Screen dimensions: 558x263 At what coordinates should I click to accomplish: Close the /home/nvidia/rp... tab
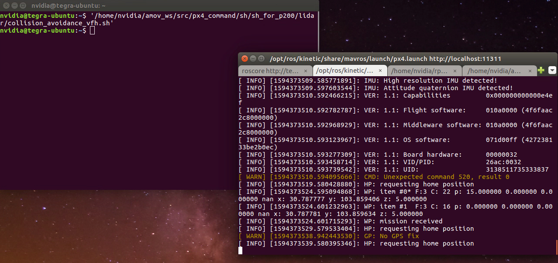click(x=455, y=71)
